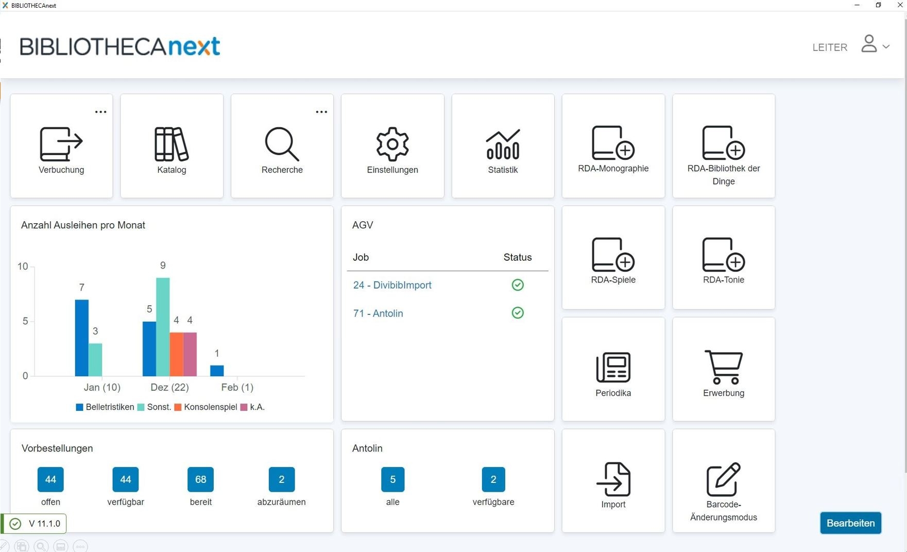The height and width of the screenshot is (552, 907).
Task: Click the Dez bar with value 9
Action: (163, 327)
